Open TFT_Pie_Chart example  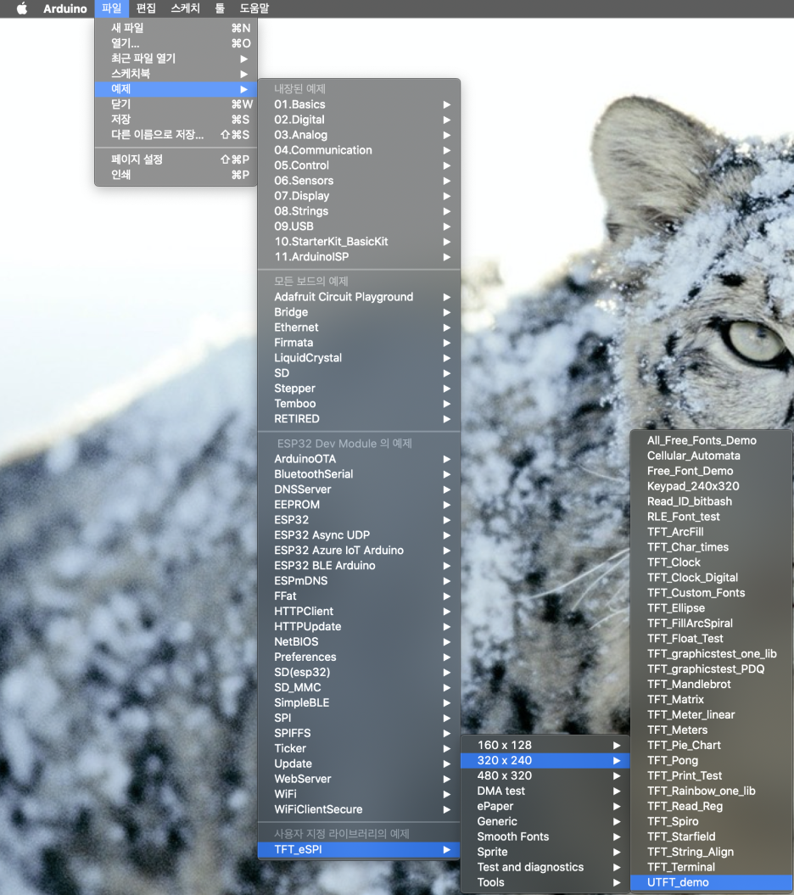pyautogui.click(x=711, y=746)
